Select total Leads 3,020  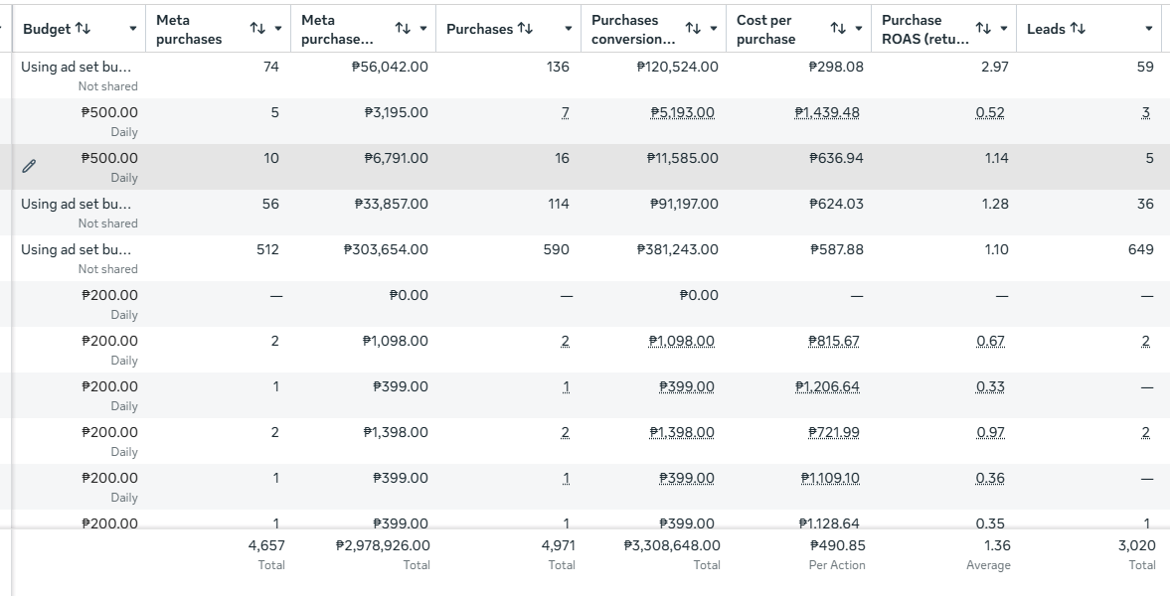tap(1136, 545)
